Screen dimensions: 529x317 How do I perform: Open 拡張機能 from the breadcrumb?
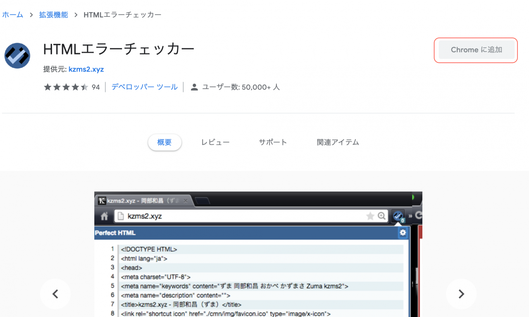[53, 14]
